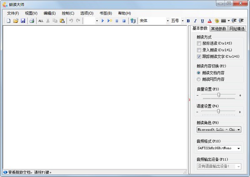This screenshot has width=250, height=177.
Task: Read from cursor with play-selection icon
Action: point(110,21)
